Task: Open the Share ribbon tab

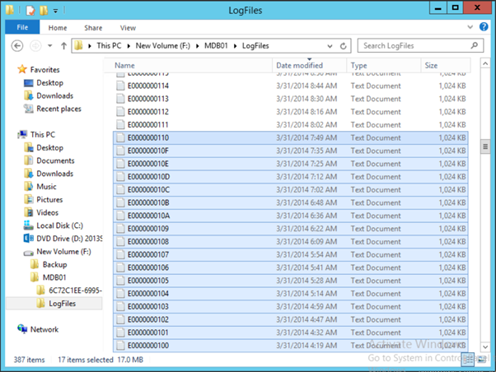Action: pos(92,27)
